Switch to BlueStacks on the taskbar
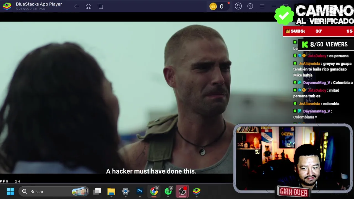 tap(197, 191)
